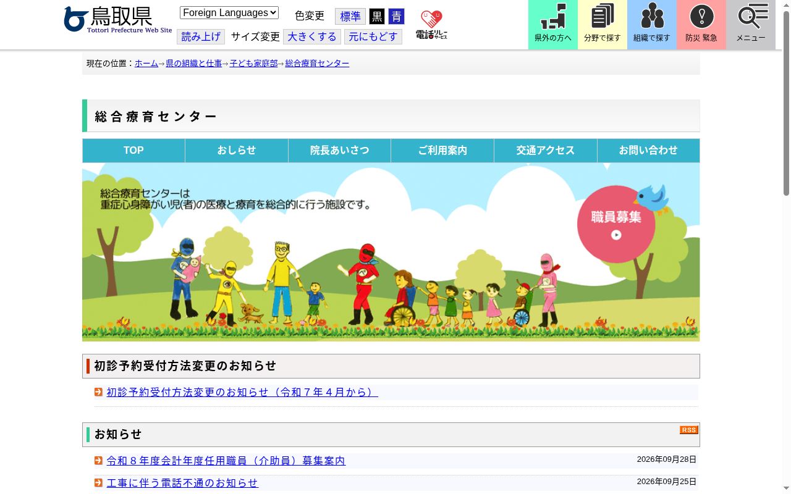
Task: Click the 職員募集 pink circle banner
Action: [616, 224]
